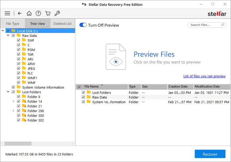
Task: Go to the Home screen icon
Action: (29, 13)
